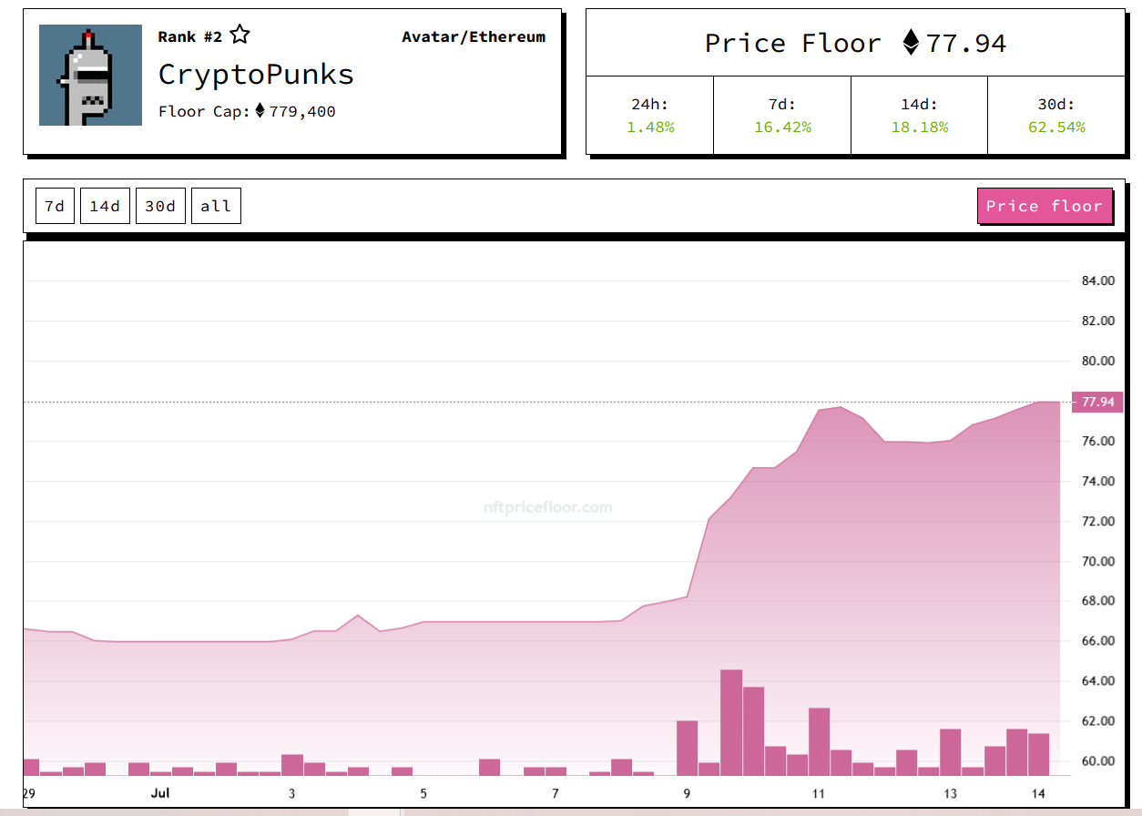
Task: Click the 14d change 18.18% cell
Action: 919,116
